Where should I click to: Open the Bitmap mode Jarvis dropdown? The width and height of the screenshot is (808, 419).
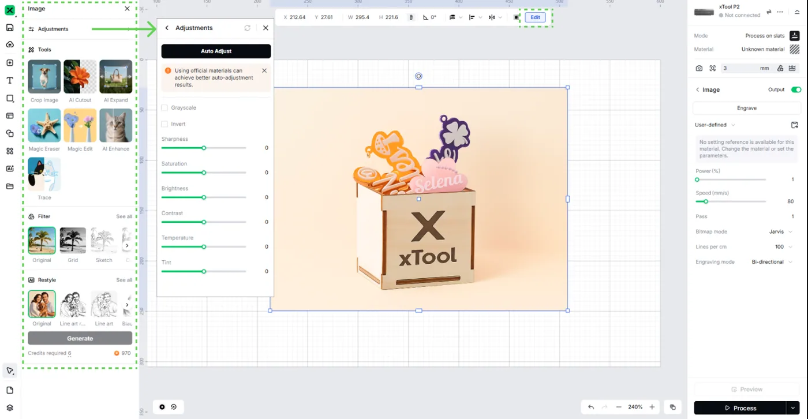tap(780, 231)
